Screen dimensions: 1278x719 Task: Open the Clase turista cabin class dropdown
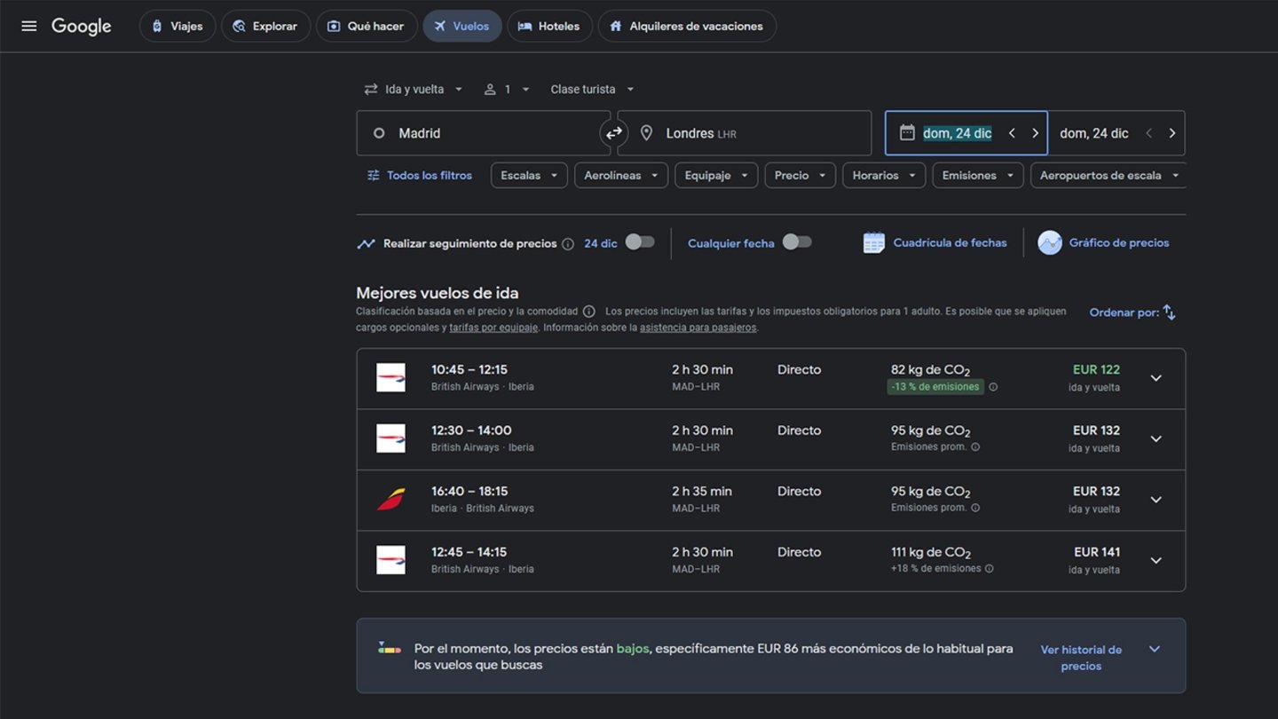[592, 89]
